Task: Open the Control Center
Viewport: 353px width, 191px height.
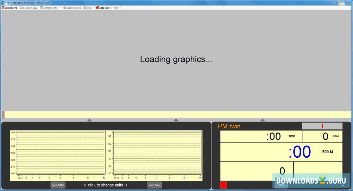Action: click(49, 8)
